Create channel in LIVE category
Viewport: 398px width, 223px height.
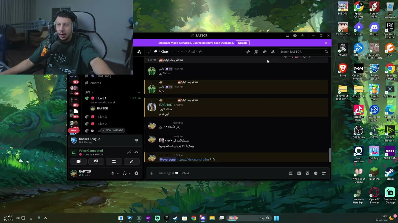(x=139, y=92)
